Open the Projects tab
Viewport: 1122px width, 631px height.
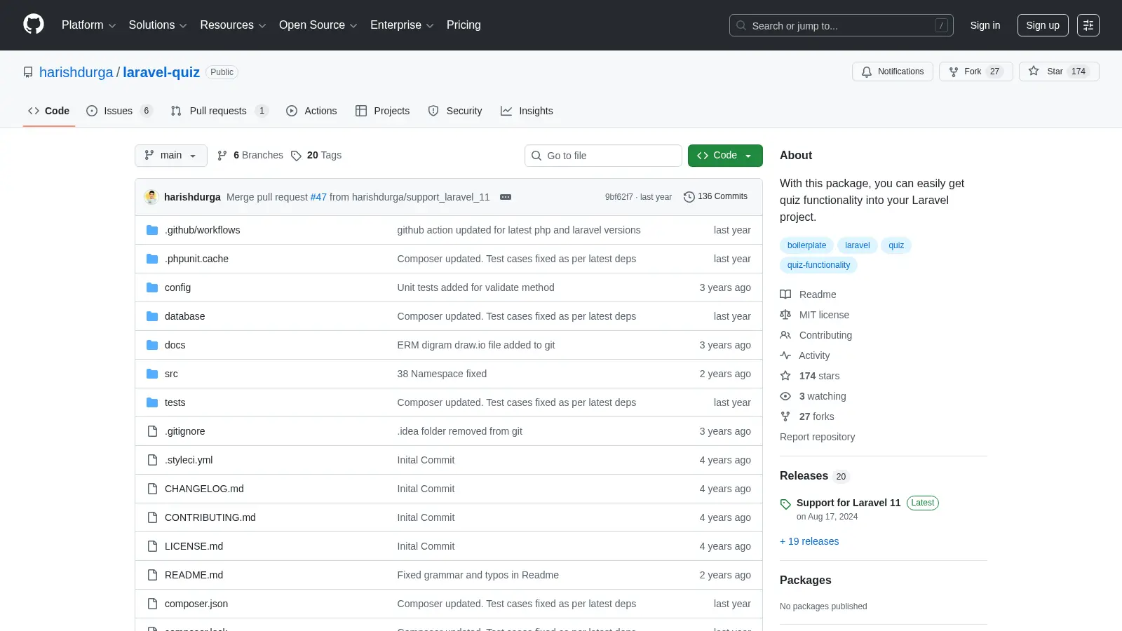pyautogui.click(x=382, y=111)
